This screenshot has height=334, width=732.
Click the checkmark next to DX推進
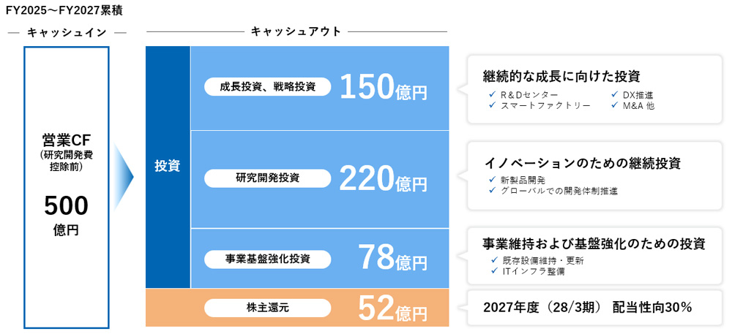tap(614, 95)
